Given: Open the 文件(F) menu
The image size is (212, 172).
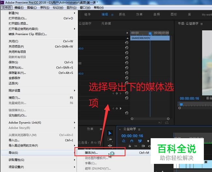Looking at the screenshot, I should [x=7, y=8].
